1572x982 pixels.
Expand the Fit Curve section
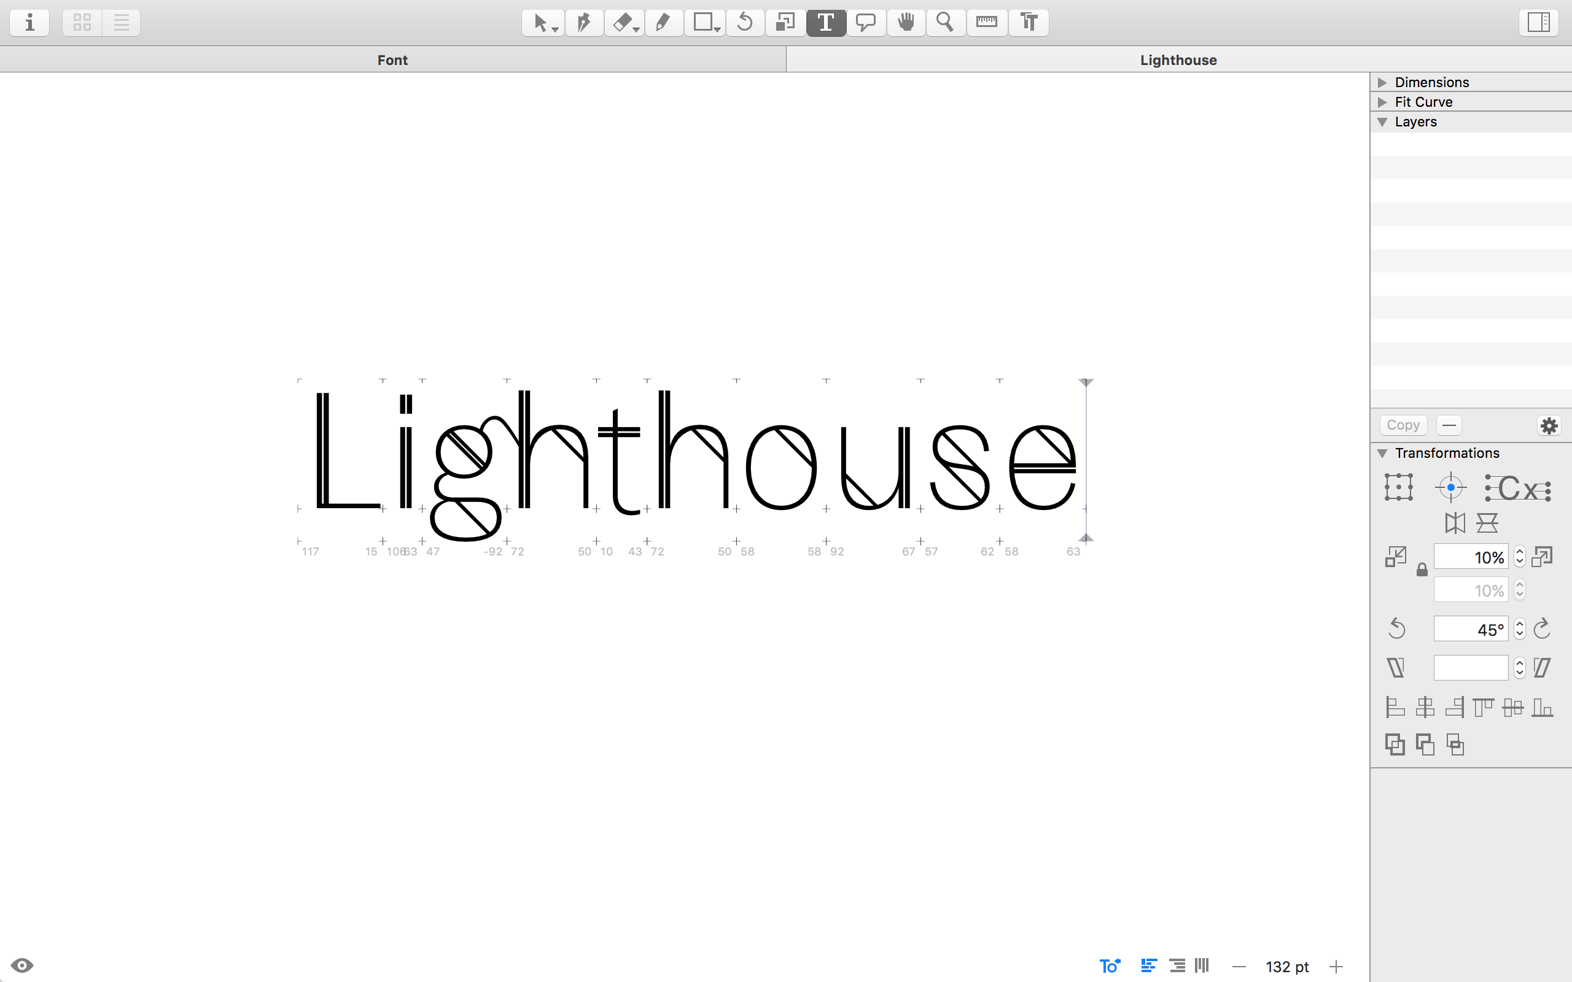[1382, 102]
